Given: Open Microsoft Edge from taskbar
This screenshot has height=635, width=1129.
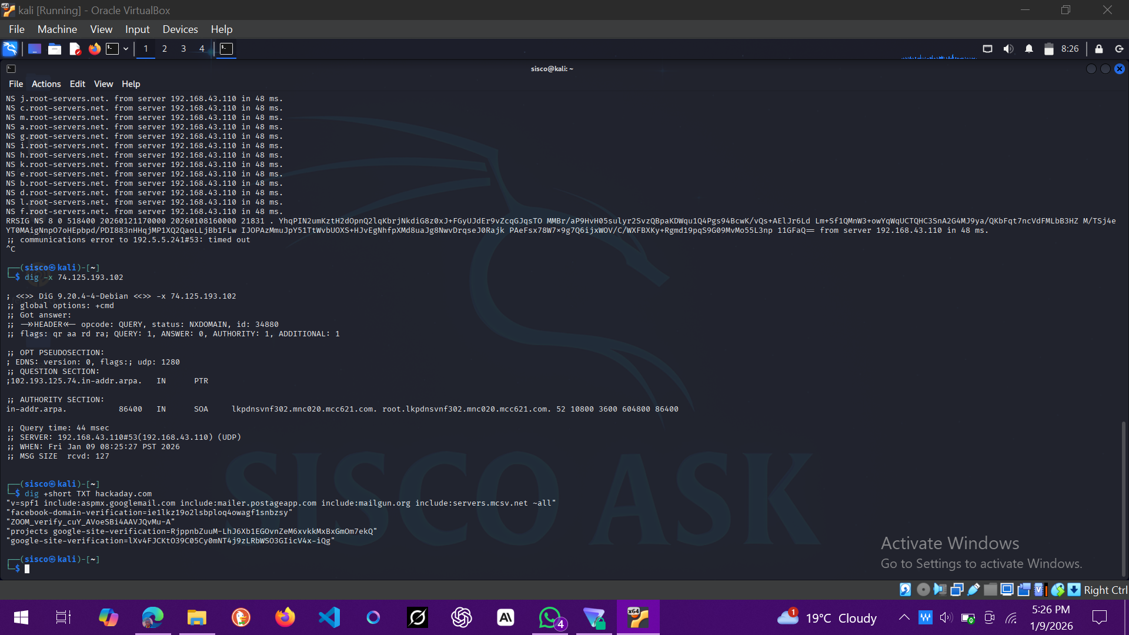Looking at the screenshot, I should 153,617.
